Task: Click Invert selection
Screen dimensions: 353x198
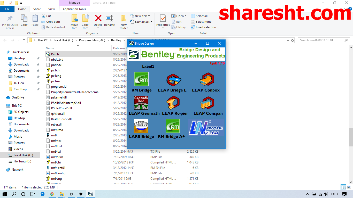Action: click(x=203, y=27)
